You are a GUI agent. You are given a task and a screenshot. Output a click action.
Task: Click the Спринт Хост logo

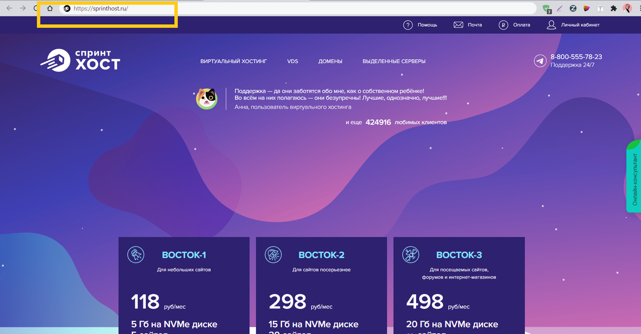pyautogui.click(x=80, y=59)
